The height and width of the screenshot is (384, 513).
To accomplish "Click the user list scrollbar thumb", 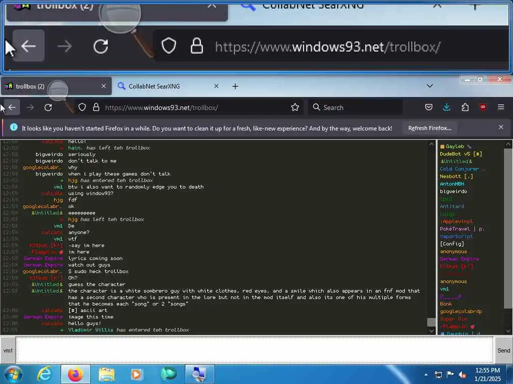I will coord(508,228).
